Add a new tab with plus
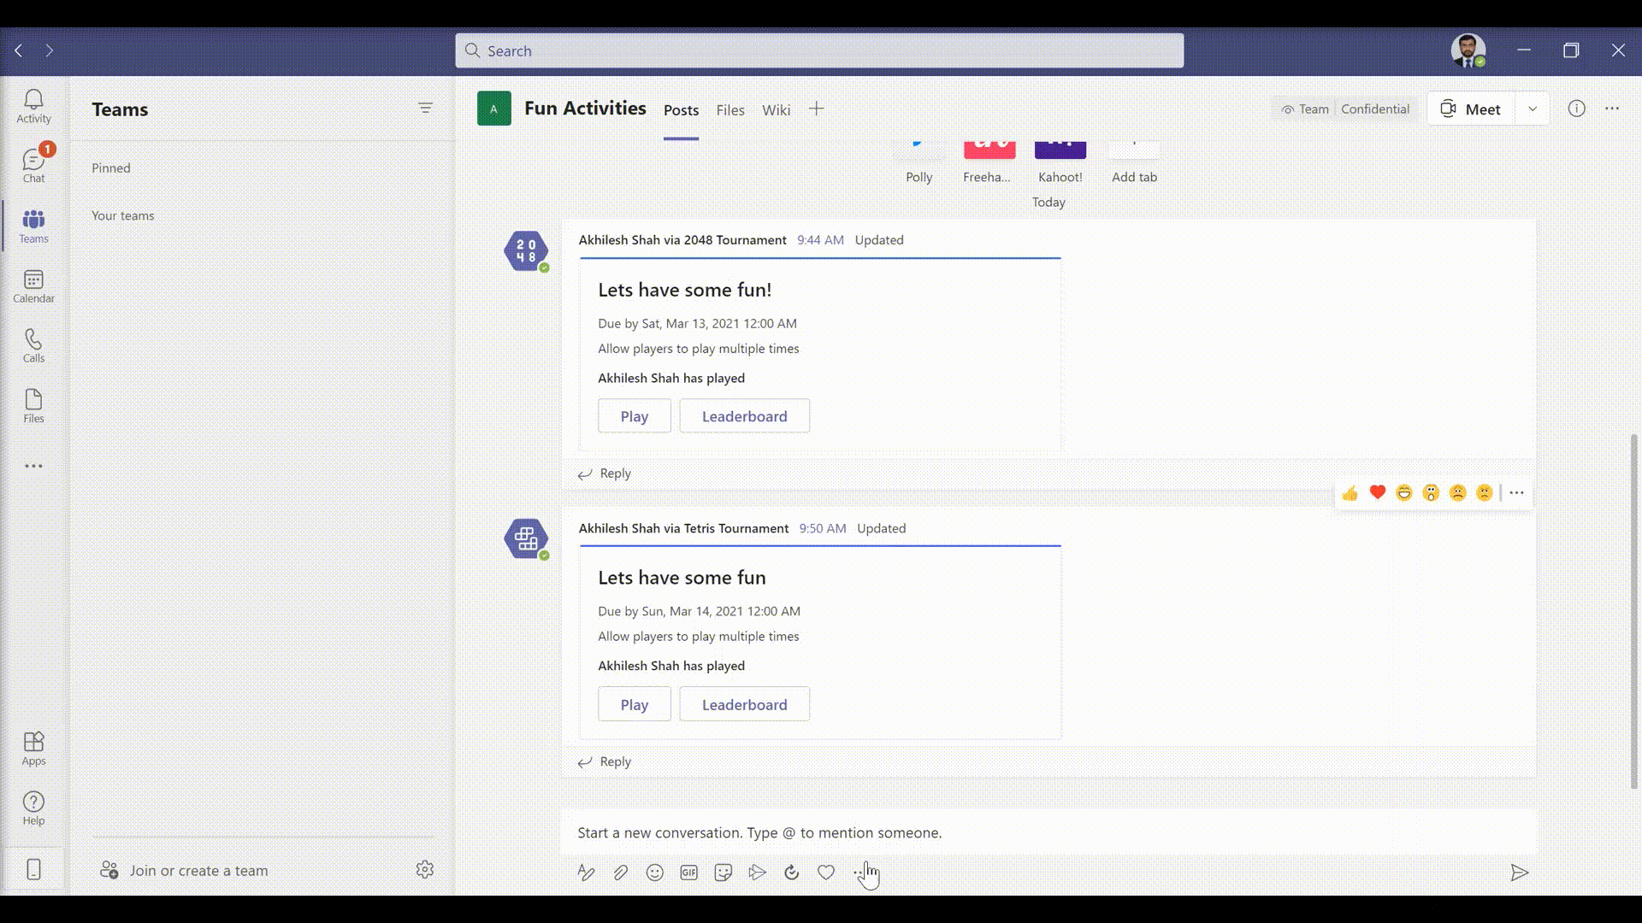 click(x=817, y=109)
